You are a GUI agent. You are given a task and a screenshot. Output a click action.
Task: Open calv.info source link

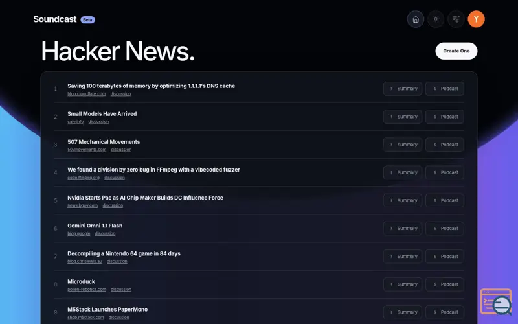pos(76,122)
